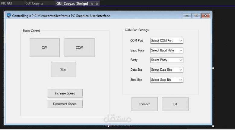Click the form title bar text
Screen dimensions: 235x130
[61, 16]
